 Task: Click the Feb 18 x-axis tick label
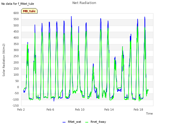pyautogui.click(x=138, y=110)
